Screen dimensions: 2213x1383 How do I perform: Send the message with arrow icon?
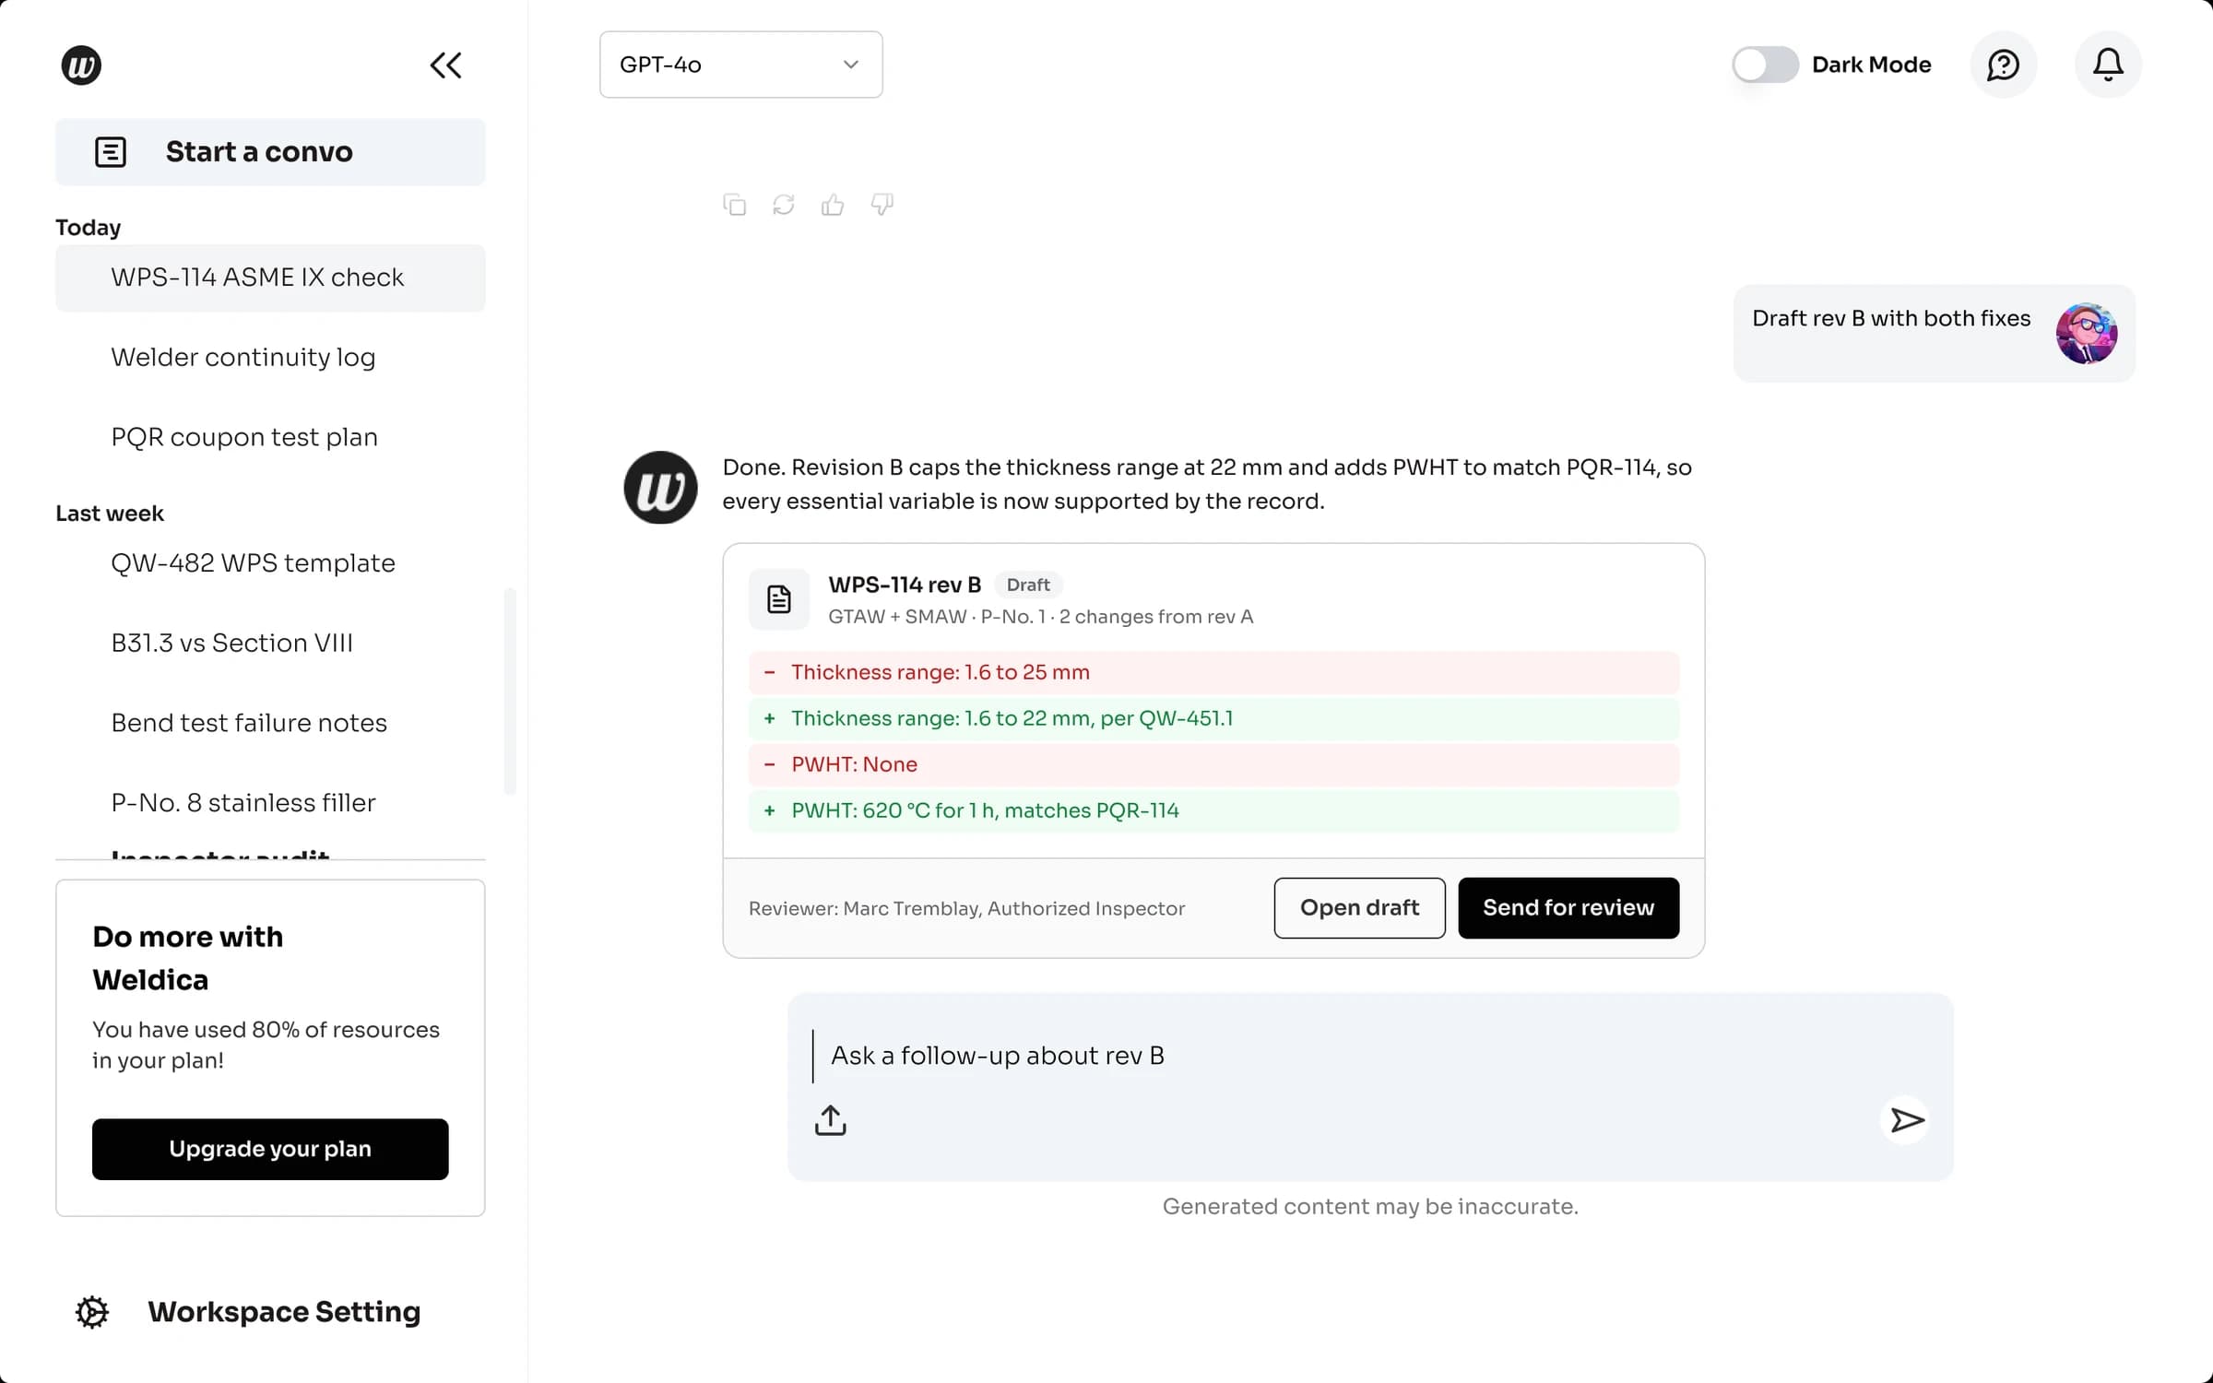tap(1905, 1120)
